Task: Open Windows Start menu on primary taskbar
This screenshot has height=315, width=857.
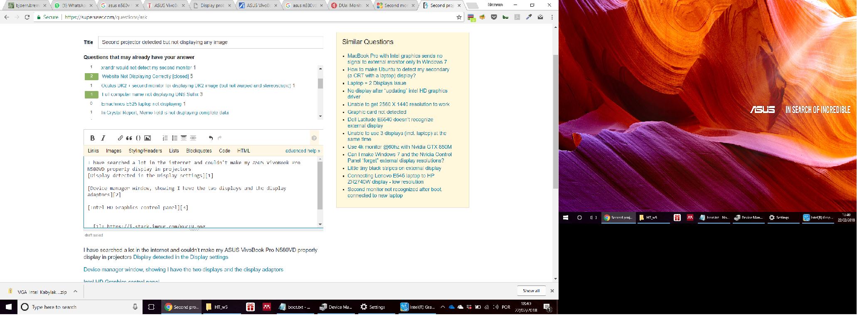Action: (8, 307)
